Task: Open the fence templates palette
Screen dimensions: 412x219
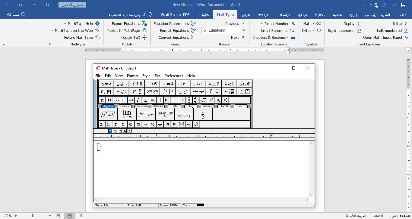Action: tap(106, 91)
